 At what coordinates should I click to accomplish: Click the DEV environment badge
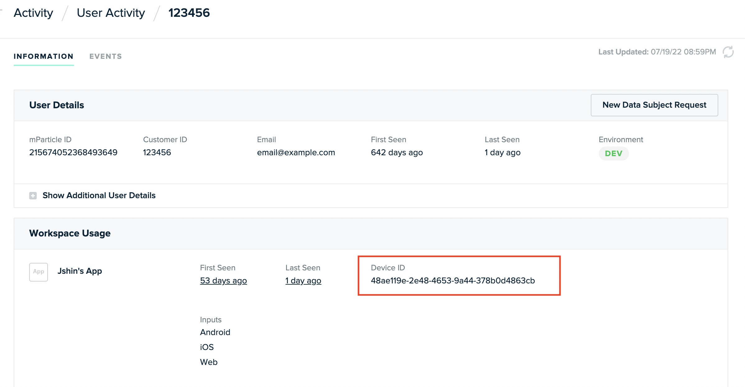(613, 153)
